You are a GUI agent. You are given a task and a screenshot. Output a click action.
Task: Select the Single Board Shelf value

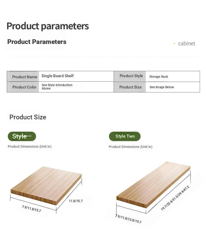pos(58,76)
